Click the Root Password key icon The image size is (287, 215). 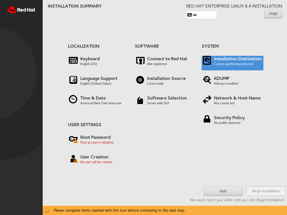(73, 139)
